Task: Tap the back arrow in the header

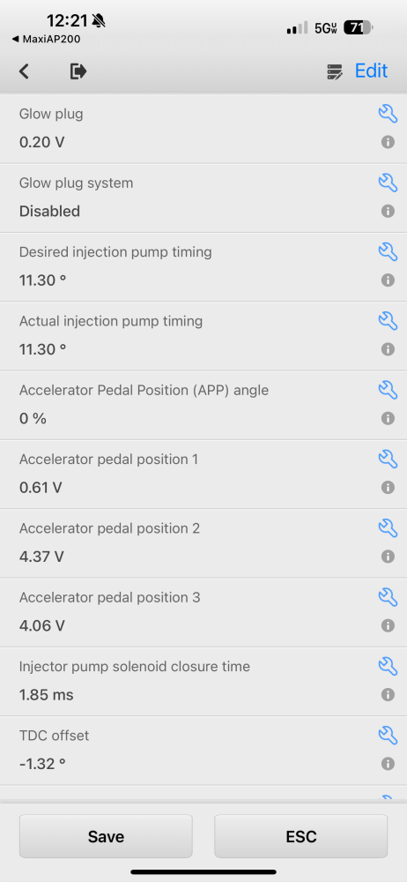Action: click(24, 71)
